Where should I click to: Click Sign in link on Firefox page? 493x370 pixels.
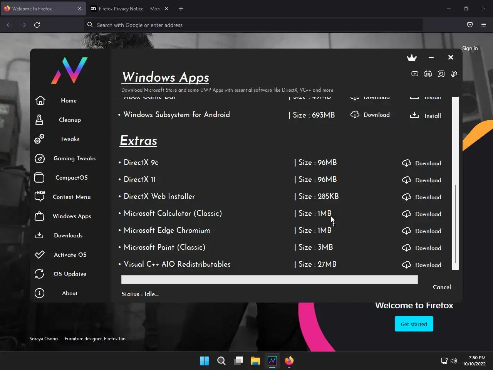tap(470, 48)
